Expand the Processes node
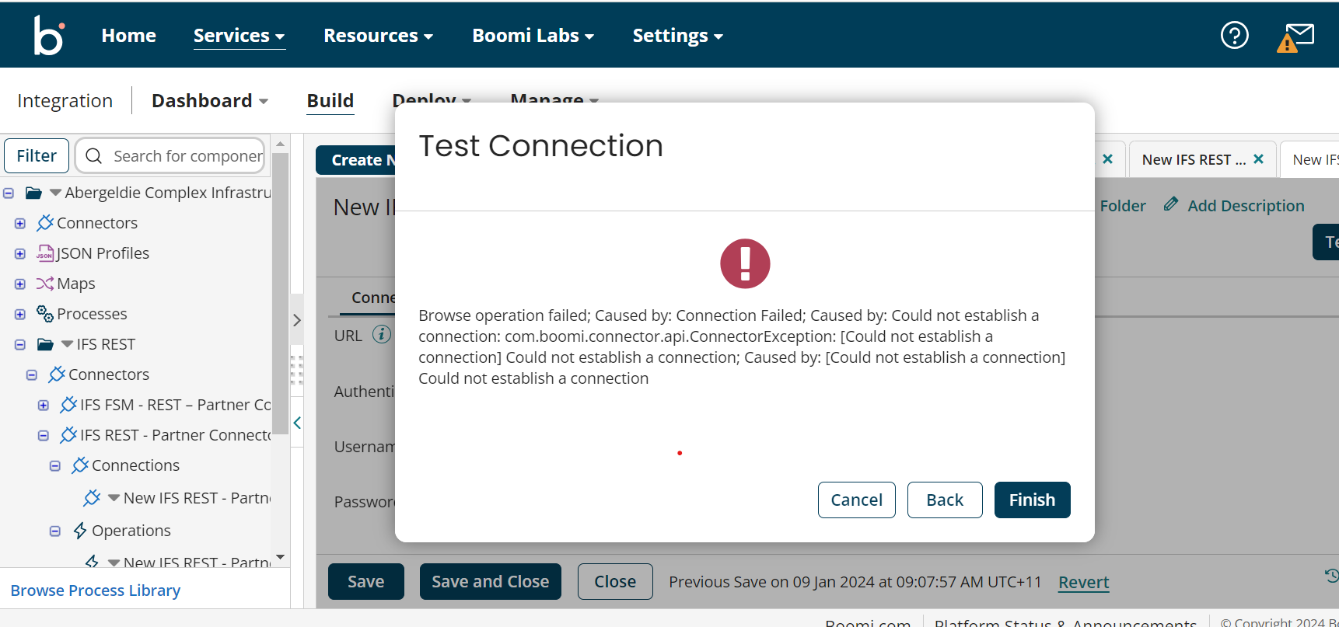 pyautogui.click(x=20, y=314)
